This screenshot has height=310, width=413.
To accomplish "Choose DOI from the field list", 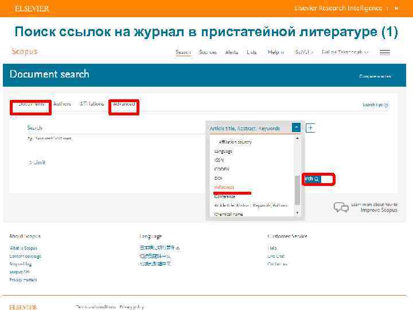I will pos(218,178).
